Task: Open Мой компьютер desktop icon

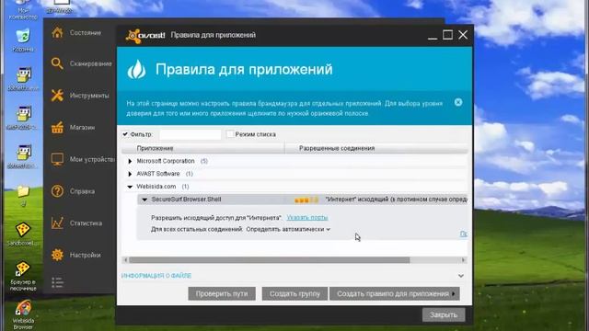Action: pos(23,10)
